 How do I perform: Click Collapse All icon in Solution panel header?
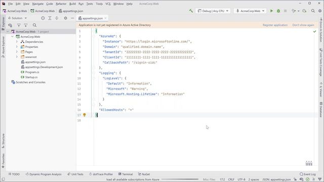pyautogui.click(x=57, y=18)
